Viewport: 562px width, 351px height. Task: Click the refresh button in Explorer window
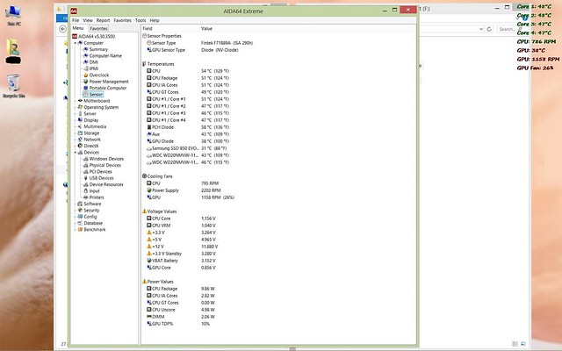489,29
